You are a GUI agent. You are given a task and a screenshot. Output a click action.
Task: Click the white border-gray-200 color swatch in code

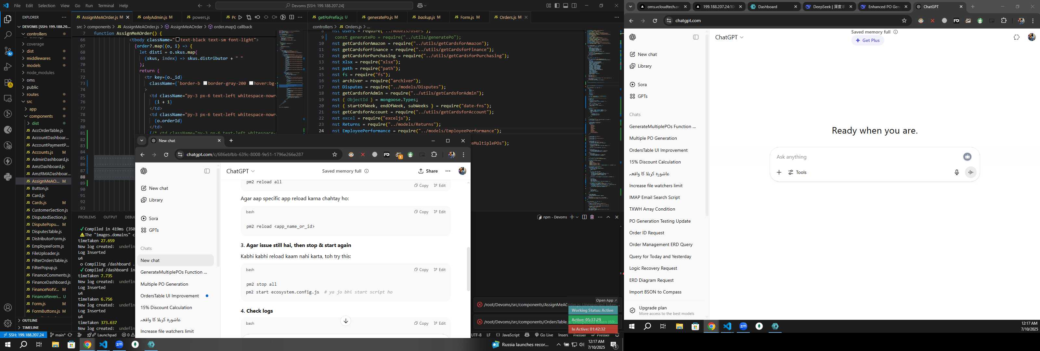pyautogui.click(x=205, y=83)
